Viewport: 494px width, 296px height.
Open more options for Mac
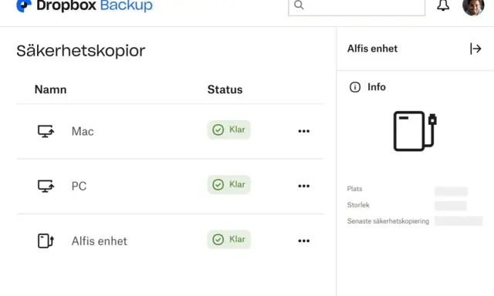(x=303, y=131)
